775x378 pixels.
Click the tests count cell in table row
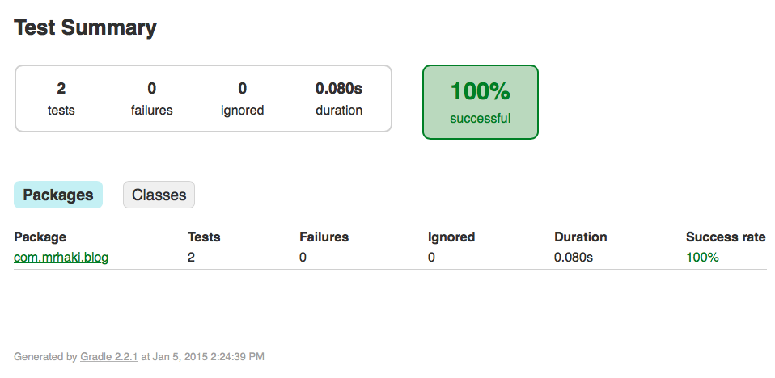[191, 257]
